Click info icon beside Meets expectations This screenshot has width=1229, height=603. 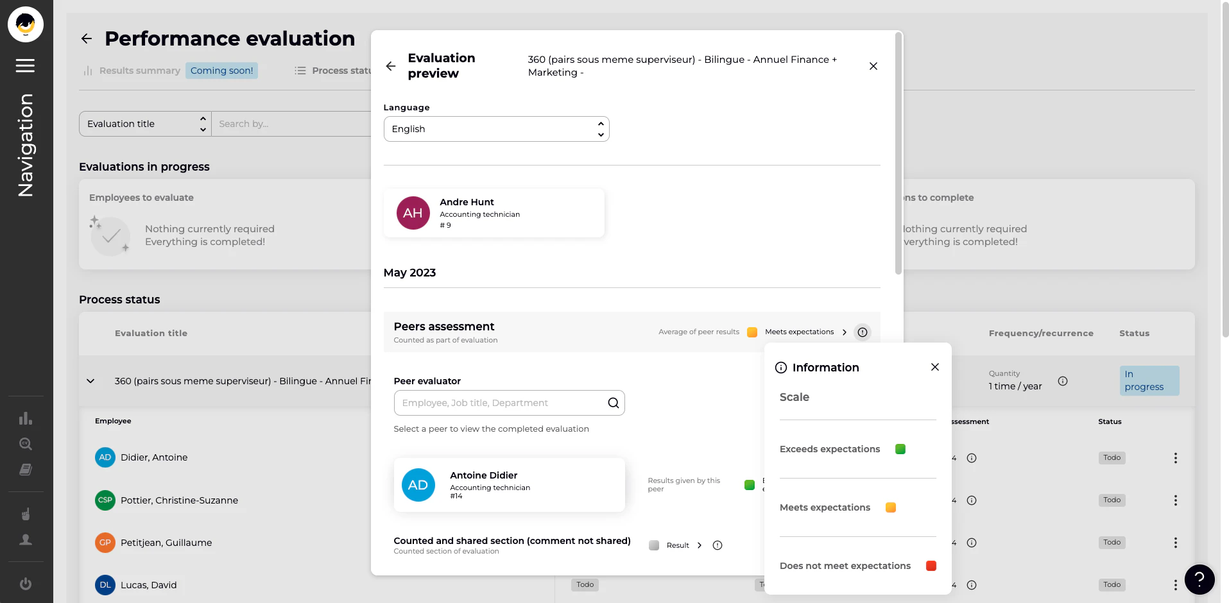coord(863,332)
